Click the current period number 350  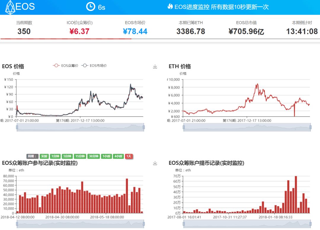[x=24, y=31]
